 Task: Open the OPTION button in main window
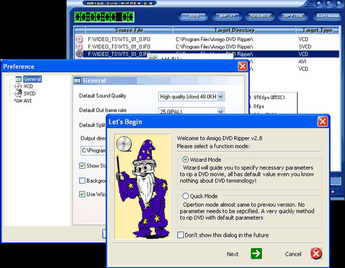tap(293, 16)
